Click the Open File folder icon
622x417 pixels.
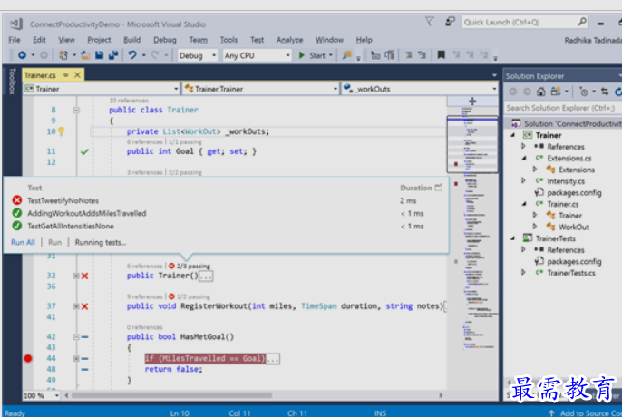(85, 55)
